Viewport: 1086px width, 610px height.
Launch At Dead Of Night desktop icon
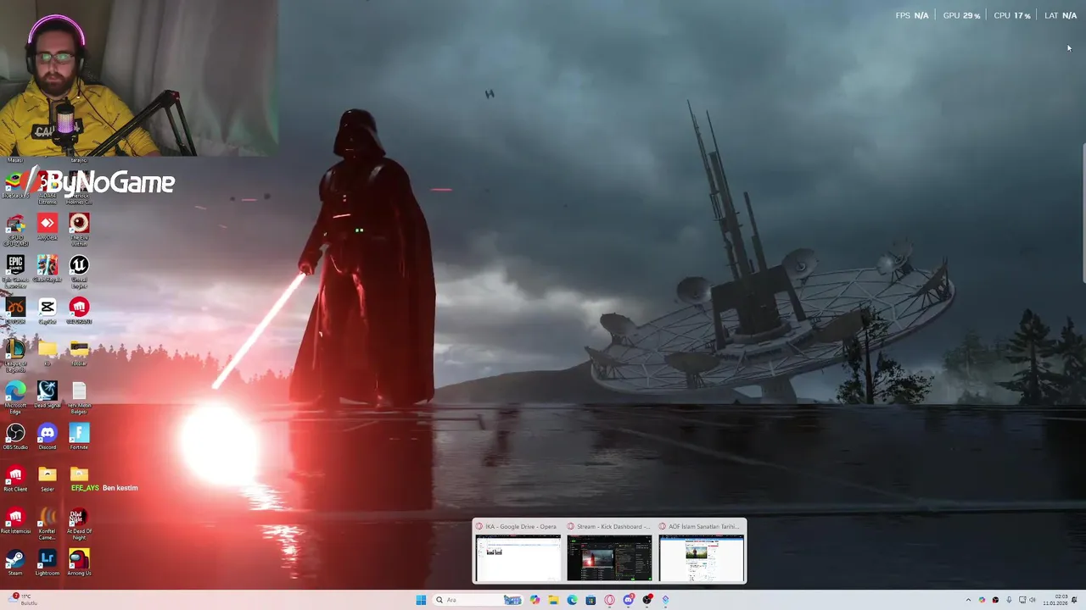pyautogui.click(x=79, y=524)
